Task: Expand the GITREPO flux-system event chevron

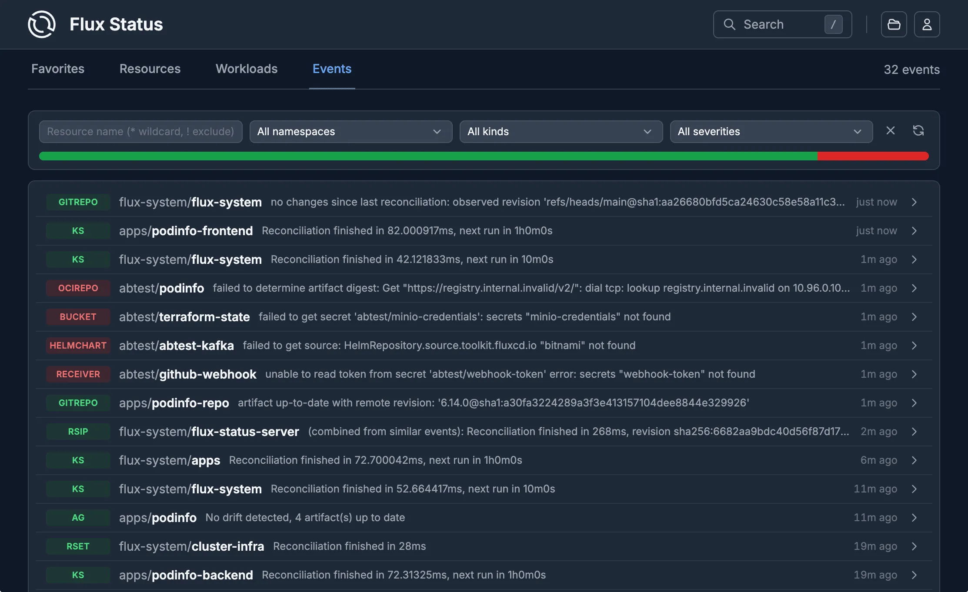Action: (914, 202)
